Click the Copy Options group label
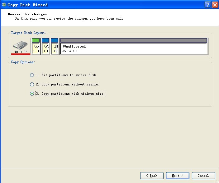Image resolution: width=219 pixels, height=183 pixels. [23, 62]
